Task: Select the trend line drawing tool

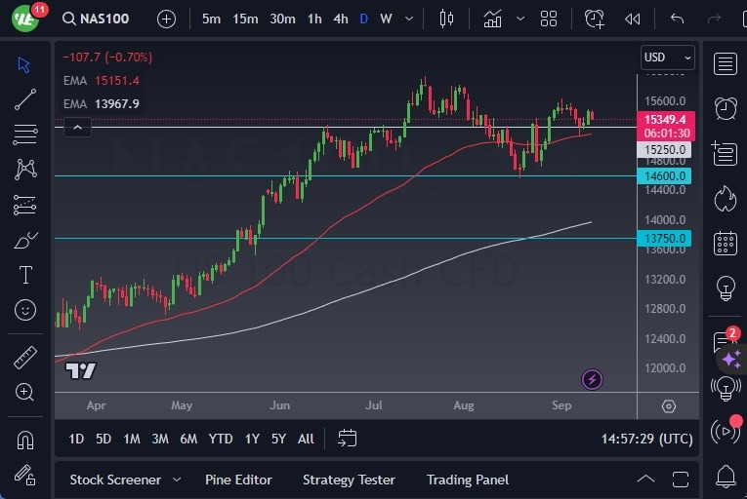Action: 25,99
